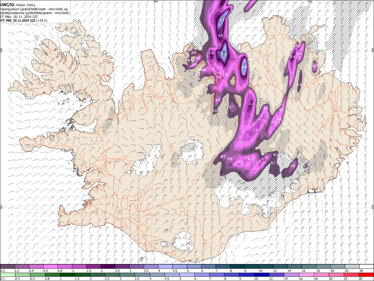Viewport: 374px width, 281px height.
Task: Click the 8.6 snowfall value label
Action: [224, 54]
